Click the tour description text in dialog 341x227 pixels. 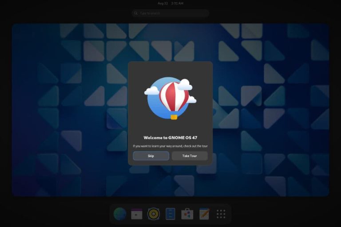point(170,146)
